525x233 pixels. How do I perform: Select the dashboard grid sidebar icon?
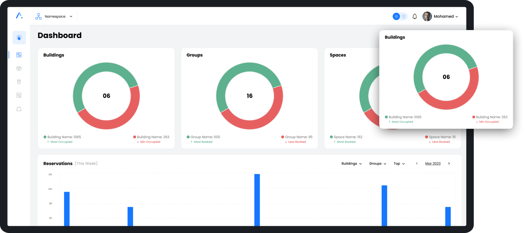(19, 55)
